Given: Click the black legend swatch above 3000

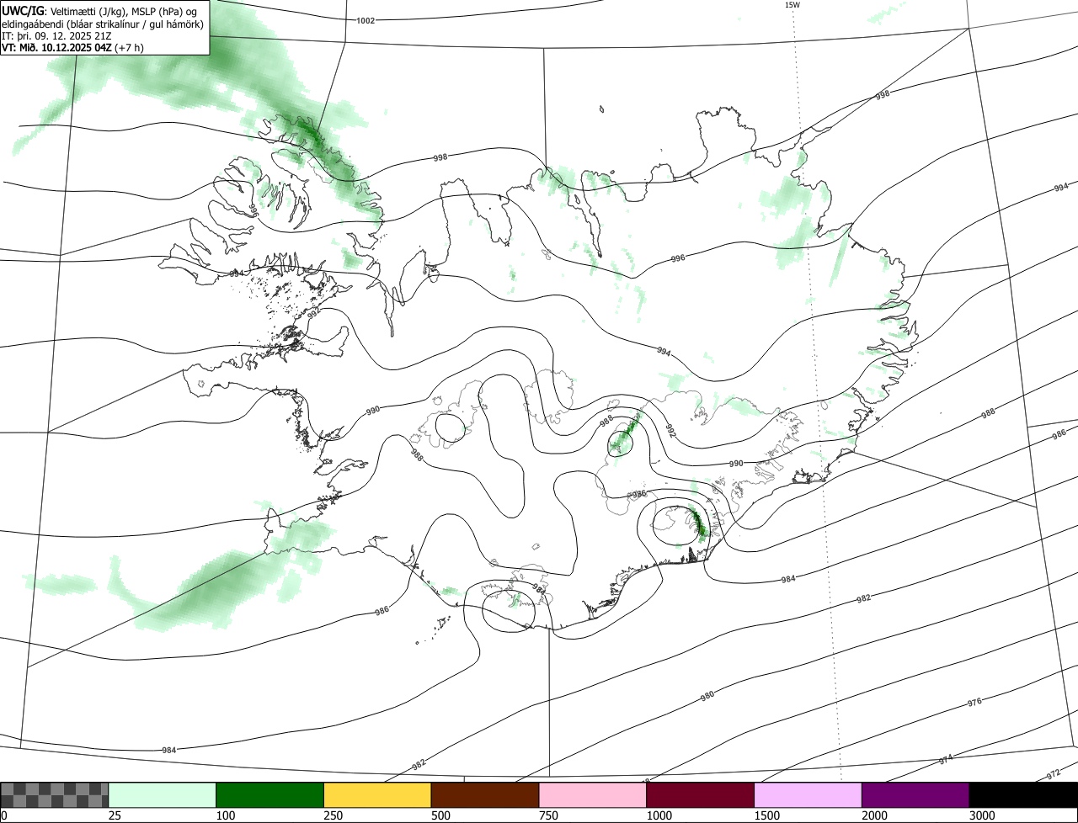Looking at the screenshot, I should click(1023, 795).
